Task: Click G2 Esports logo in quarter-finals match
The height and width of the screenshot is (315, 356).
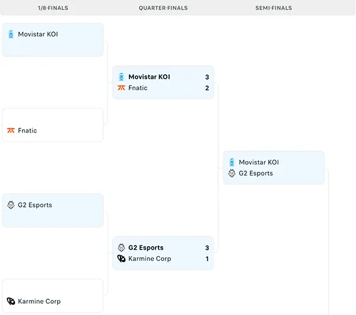Action: [x=121, y=248]
